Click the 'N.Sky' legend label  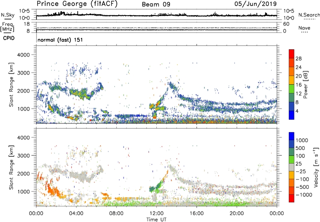(8, 15)
